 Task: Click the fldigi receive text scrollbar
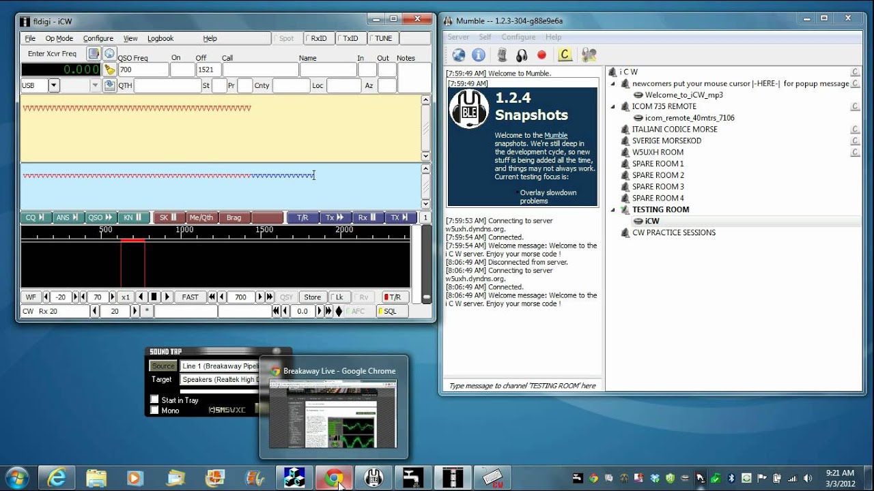pos(426,128)
